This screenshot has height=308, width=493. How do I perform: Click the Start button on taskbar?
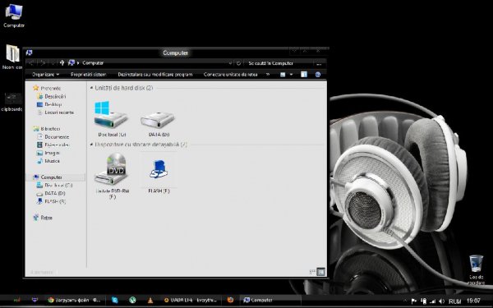click(17, 300)
